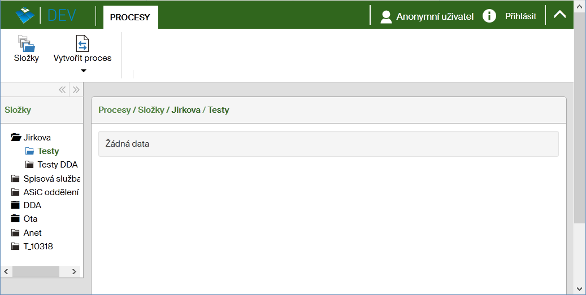Select the T_10318 folder in tree
This screenshot has height=295, width=586.
38,246
